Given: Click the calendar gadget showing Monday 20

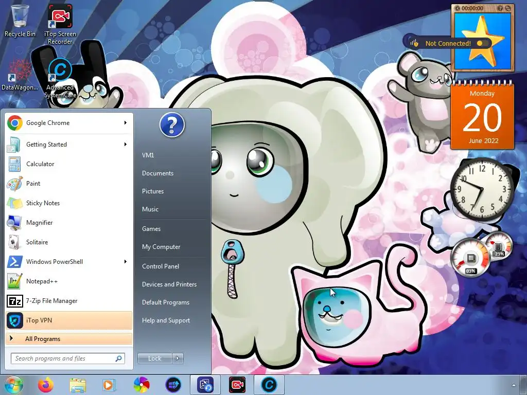Looking at the screenshot, I should 482,115.
